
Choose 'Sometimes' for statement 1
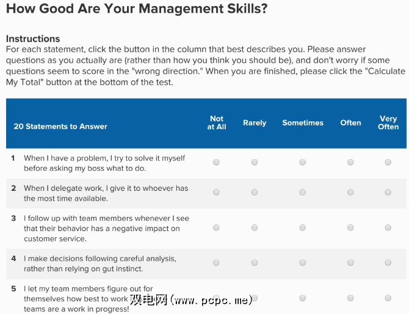coord(303,162)
